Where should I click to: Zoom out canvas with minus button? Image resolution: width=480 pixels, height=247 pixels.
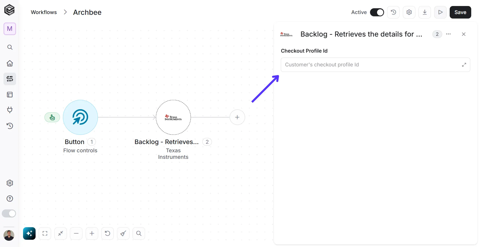(76, 233)
